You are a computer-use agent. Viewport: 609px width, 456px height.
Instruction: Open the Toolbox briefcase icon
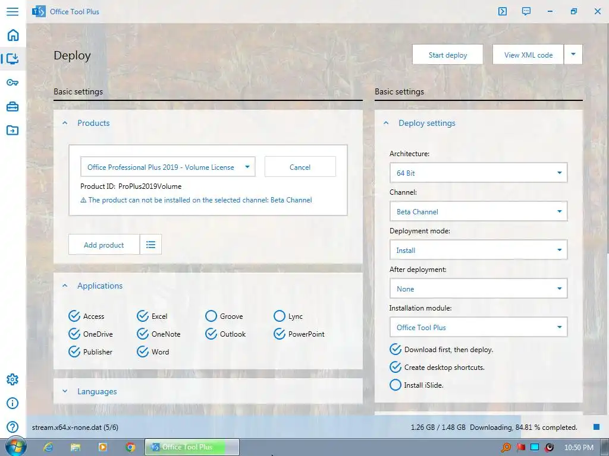[x=12, y=106]
